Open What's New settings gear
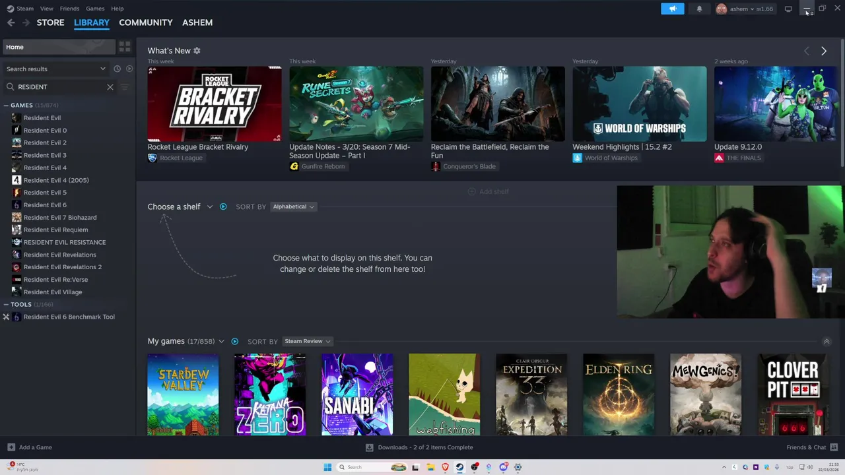Screen dimensions: 845x475 tap(197, 51)
